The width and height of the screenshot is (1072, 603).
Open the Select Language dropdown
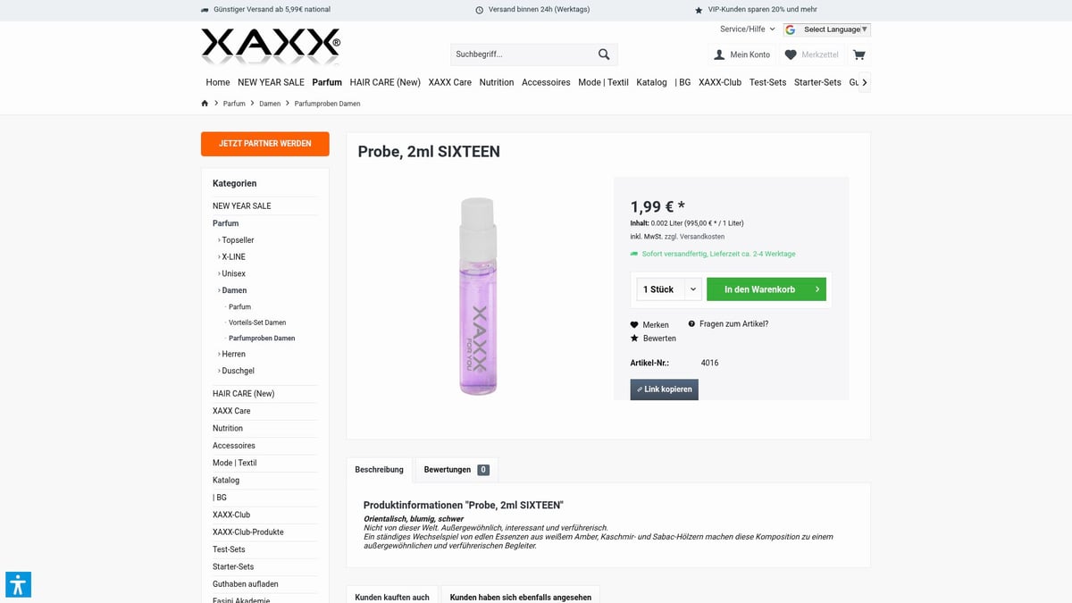click(x=825, y=29)
